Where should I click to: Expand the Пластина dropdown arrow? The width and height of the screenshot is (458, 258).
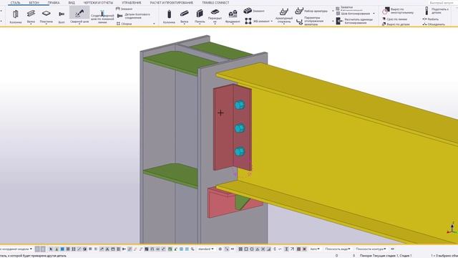[x=46, y=24]
